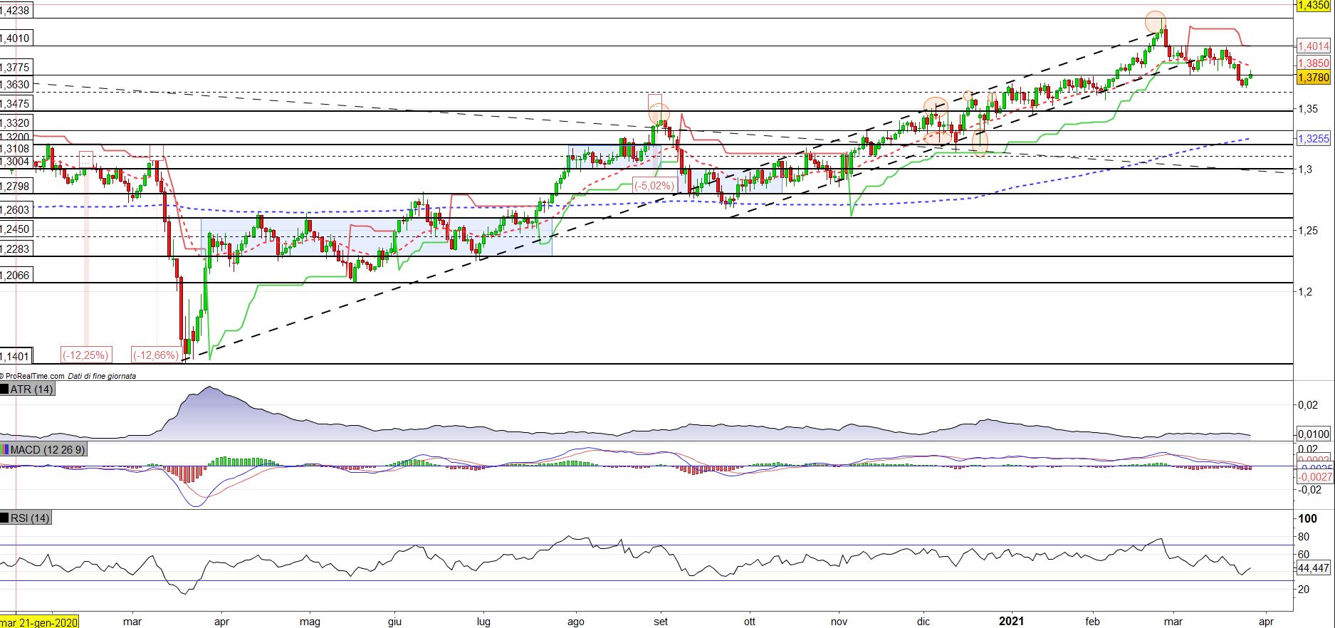Click the MACD histogram value tag -0,0027
Screen dimensions: 1335x628
click(1314, 477)
